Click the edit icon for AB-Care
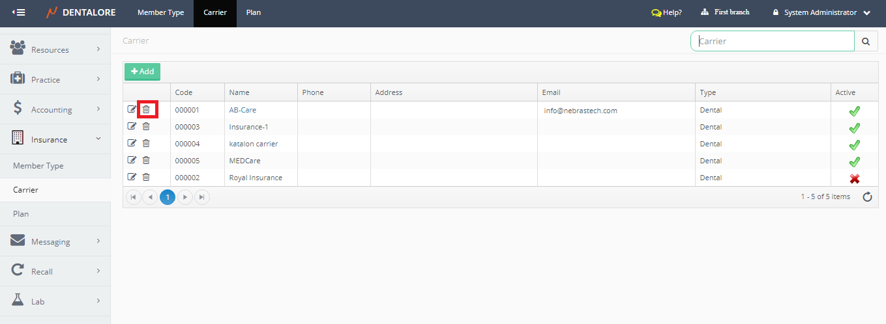 point(132,109)
